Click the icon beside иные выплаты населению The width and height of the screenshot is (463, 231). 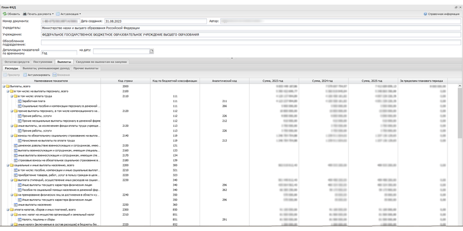pos(16,204)
